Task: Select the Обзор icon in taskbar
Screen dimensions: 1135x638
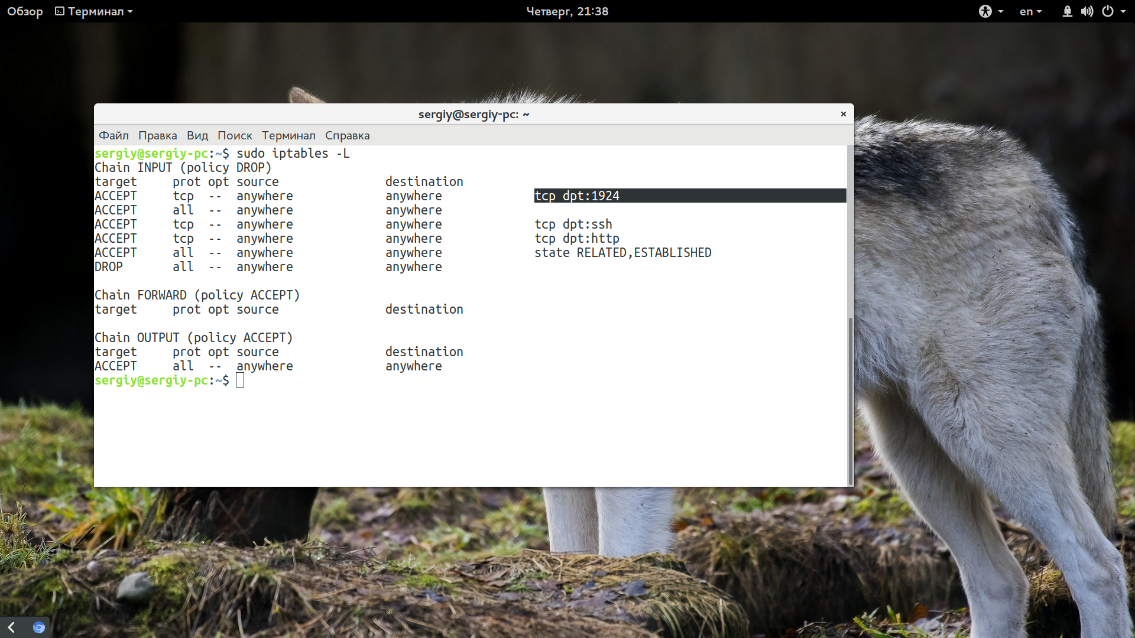Action: coord(24,10)
